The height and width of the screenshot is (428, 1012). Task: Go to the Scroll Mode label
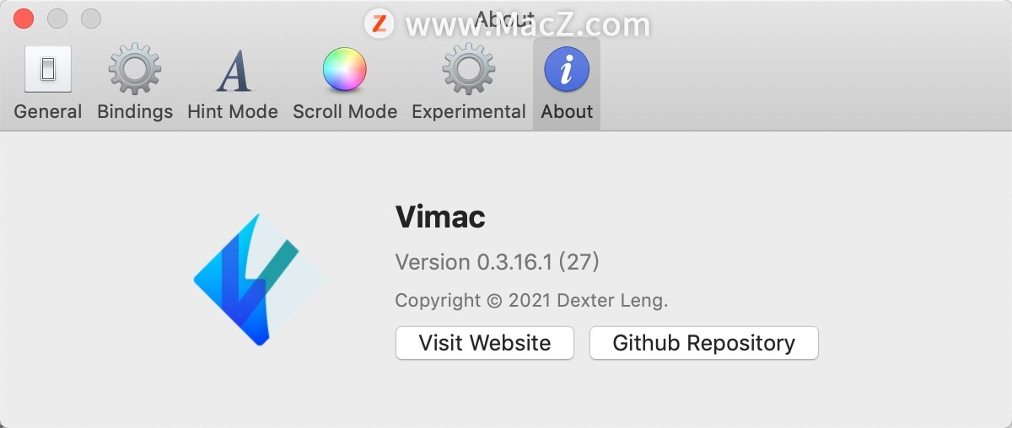coord(345,111)
